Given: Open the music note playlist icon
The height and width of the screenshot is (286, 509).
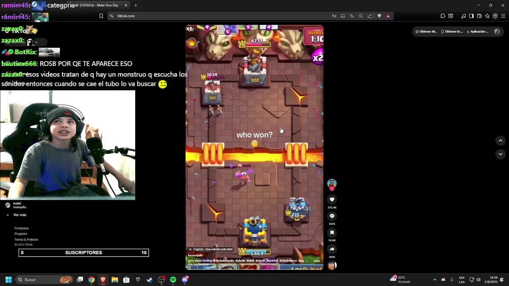Looking at the screenshot, I should click(463, 16).
